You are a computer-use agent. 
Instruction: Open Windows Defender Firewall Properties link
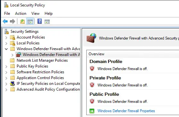coord(126,111)
